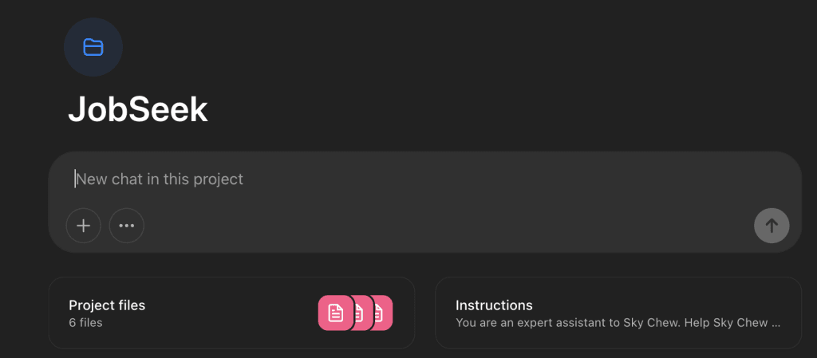Click the front pink document icon

[336, 313]
